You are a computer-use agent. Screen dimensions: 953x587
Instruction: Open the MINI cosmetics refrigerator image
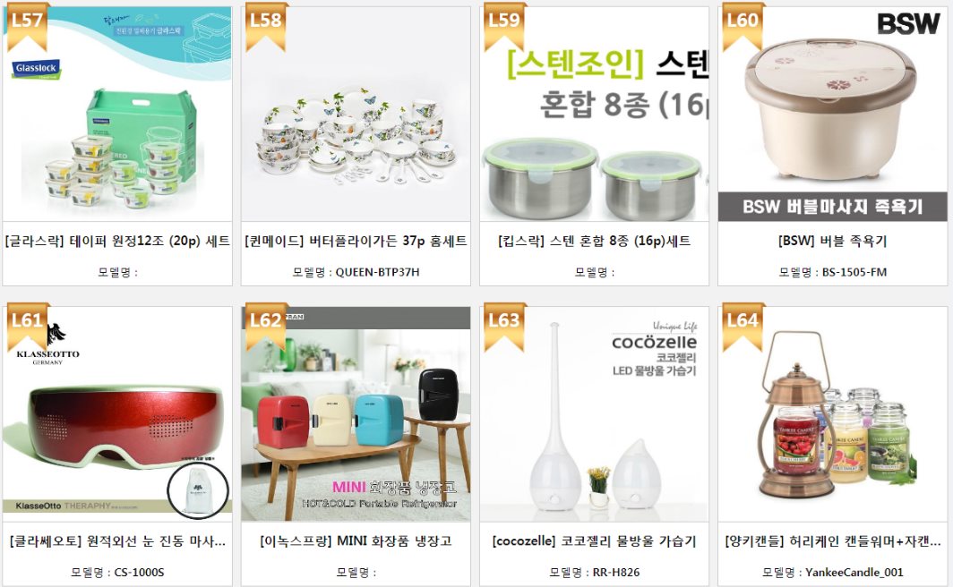pyautogui.click(x=356, y=414)
